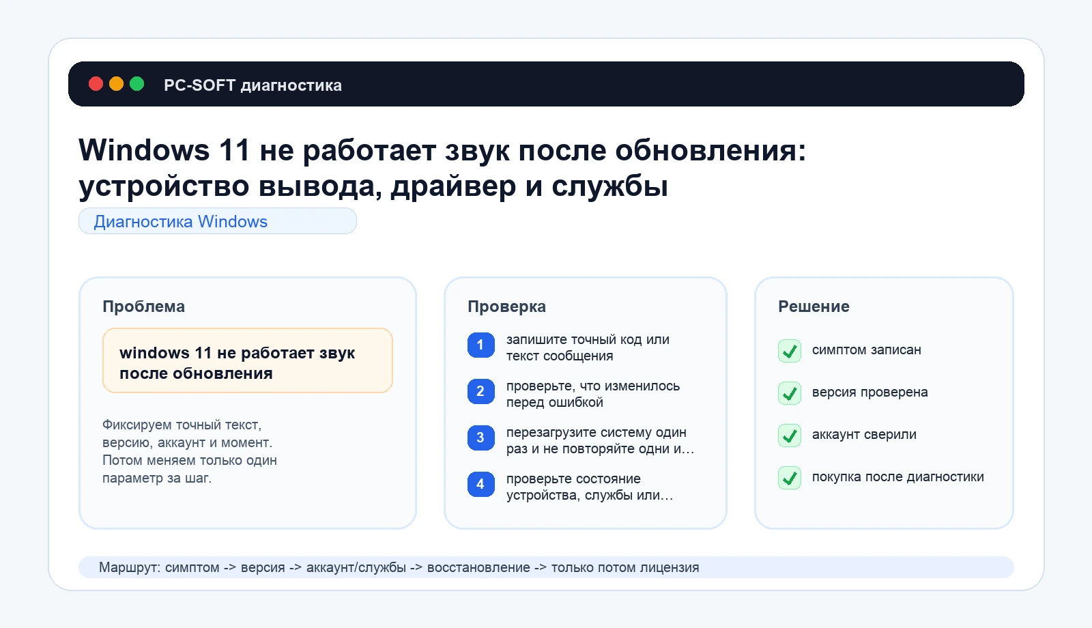The image size is (1092, 628).
Task: Click the Проверка card heading
Action: (506, 306)
